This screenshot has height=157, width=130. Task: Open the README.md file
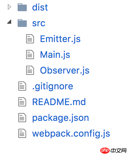point(59,102)
